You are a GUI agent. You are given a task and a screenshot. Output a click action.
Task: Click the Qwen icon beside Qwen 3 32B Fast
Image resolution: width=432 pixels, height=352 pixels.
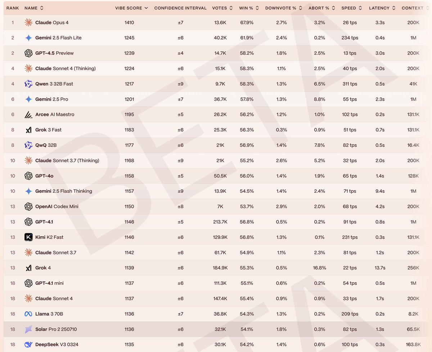click(28, 84)
